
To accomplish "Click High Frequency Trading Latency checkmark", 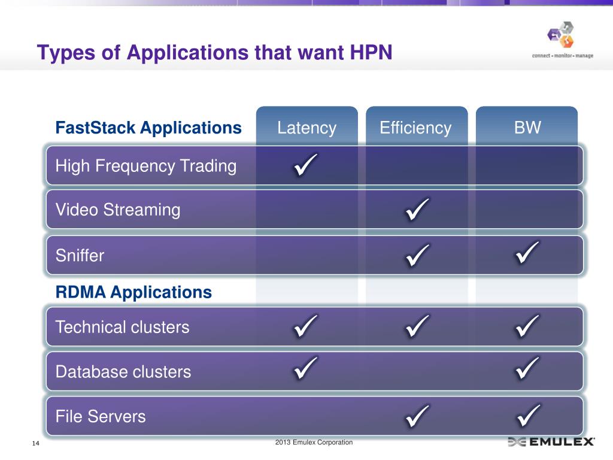I will pos(306,165).
